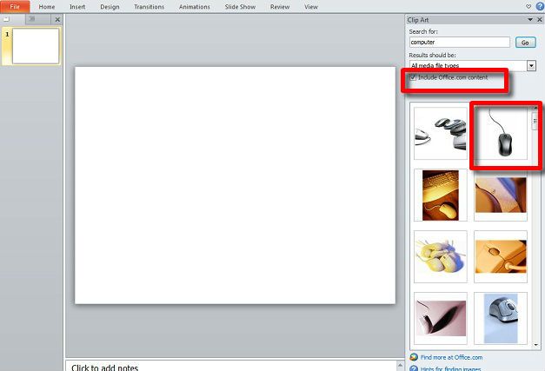The width and height of the screenshot is (545, 371).
Task: Click the clip art results scrollbar down arrow
Action: tap(535, 345)
